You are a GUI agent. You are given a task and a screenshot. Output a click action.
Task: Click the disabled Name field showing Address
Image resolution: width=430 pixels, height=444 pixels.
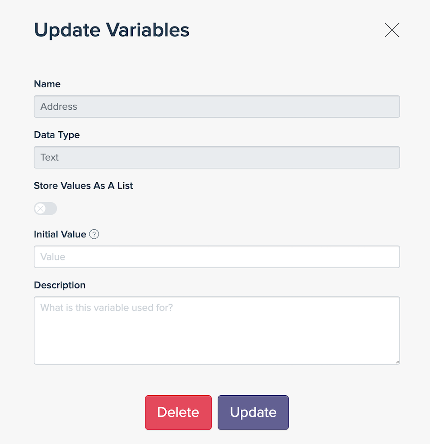[x=217, y=106]
